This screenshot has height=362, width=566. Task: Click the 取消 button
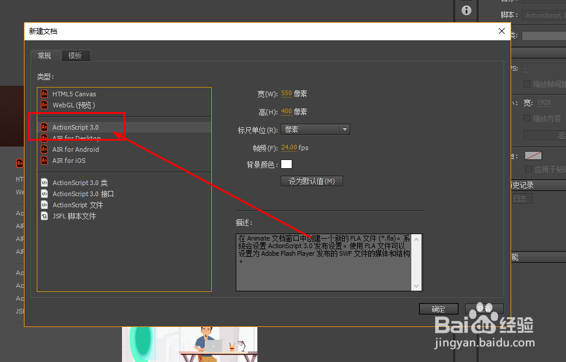pyautogui.click(x=484, y=309)
